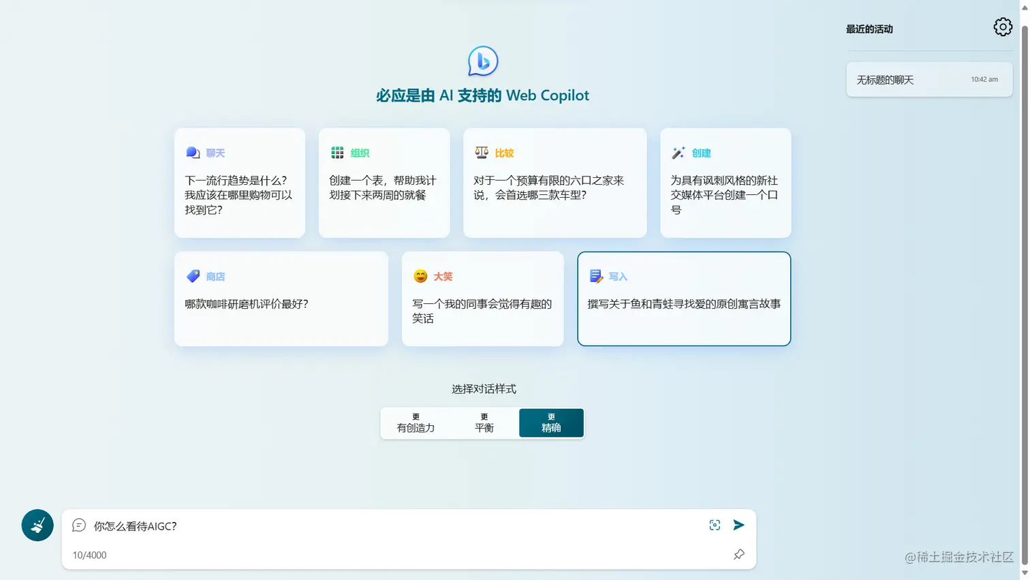Image resolution: width=1030 pixels, height=580 pixels.
Task: Select 更精确 conversation style
Action: pyautogui.click(x=551, y=423)
